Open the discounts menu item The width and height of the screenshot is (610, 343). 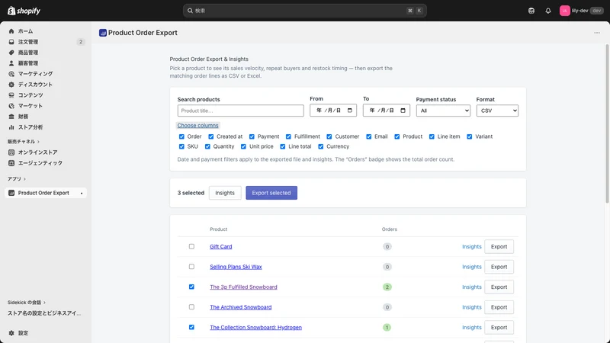click(46, 85)
